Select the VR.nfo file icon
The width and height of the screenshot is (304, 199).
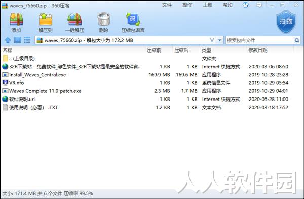(5, 83)
